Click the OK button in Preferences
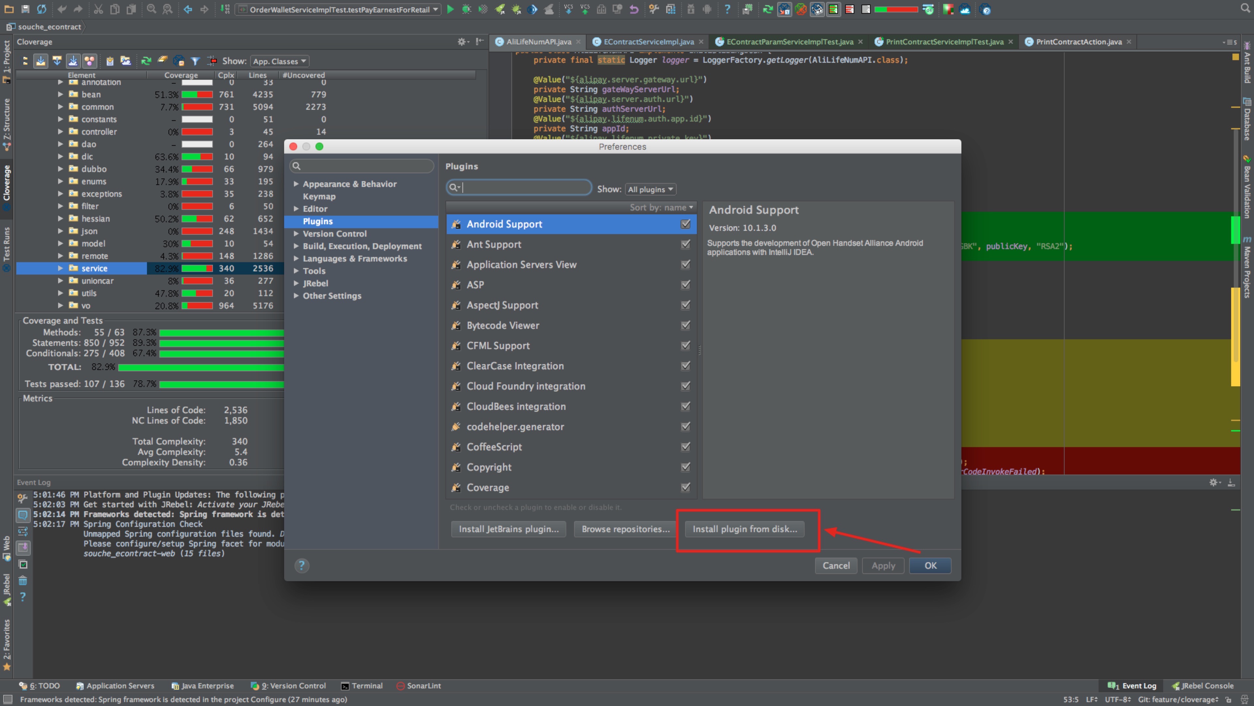 coord(930,565)
